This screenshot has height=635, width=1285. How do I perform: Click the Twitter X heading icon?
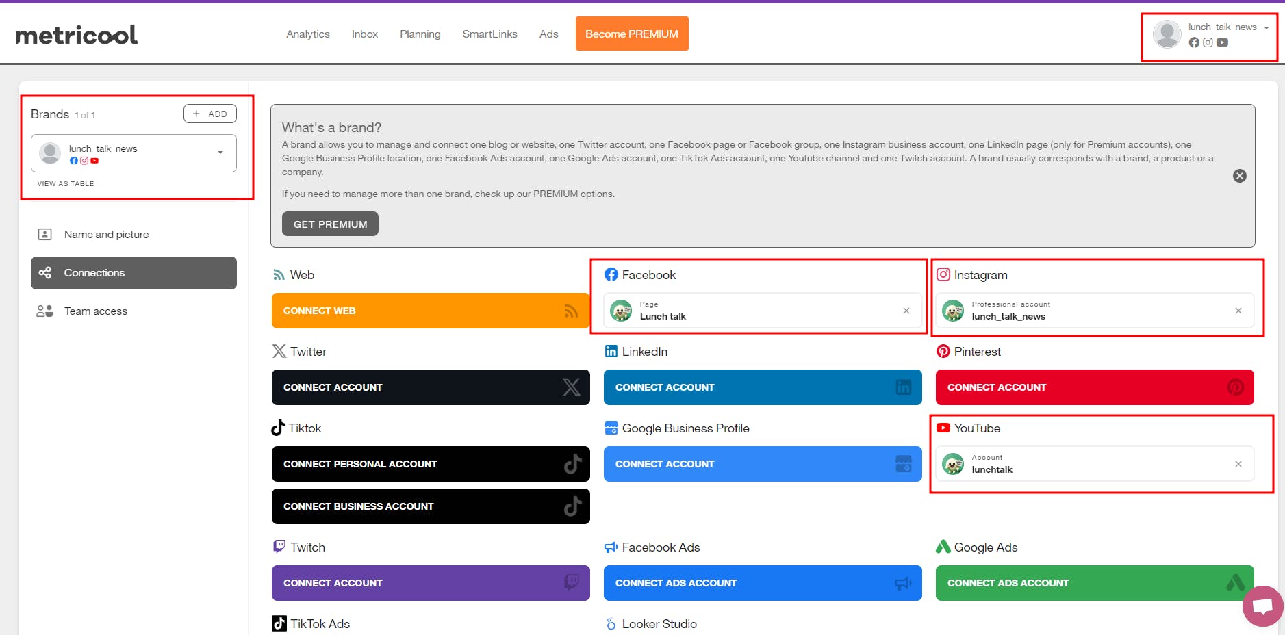279,351
